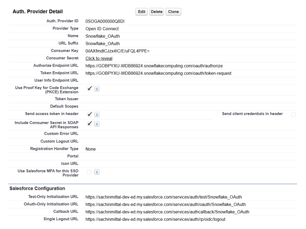The height and width of the screenshot is (229, 306).
Task: Select the Test-Only Initialization URL text
Action: 164,197
